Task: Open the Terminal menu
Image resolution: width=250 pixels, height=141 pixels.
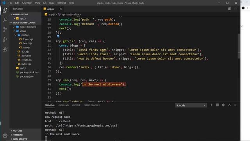Action: (61, 3)
